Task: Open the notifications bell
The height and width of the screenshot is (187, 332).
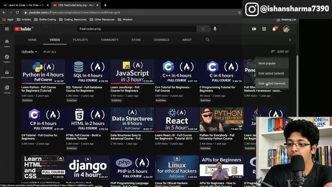Action: [274, 29]
